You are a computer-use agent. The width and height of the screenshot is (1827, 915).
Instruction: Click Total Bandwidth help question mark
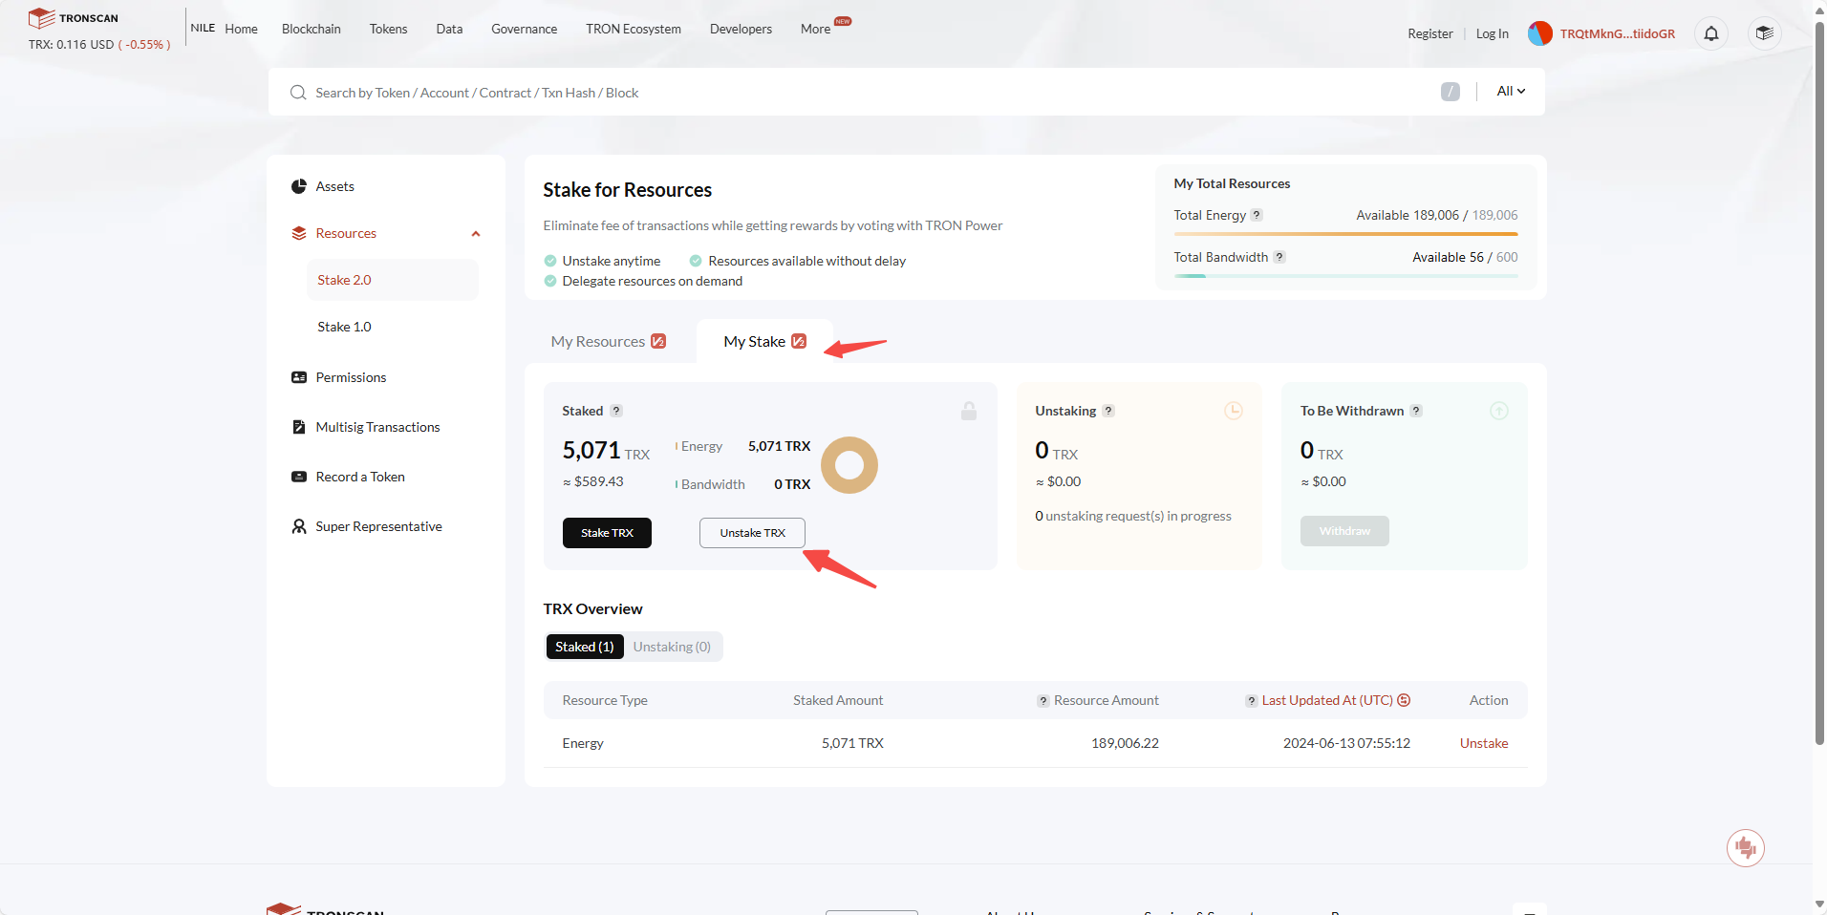pos(1279,257)
